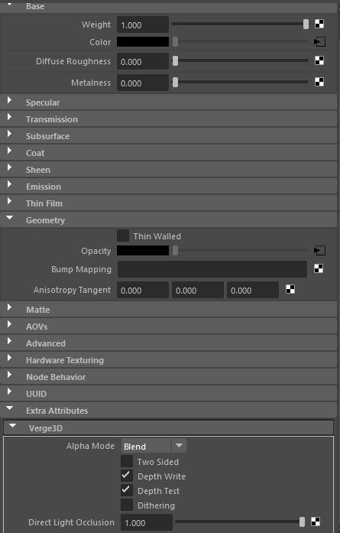Turn on the Dithering checkbox

pyautogui.click(x=127, y=505)
